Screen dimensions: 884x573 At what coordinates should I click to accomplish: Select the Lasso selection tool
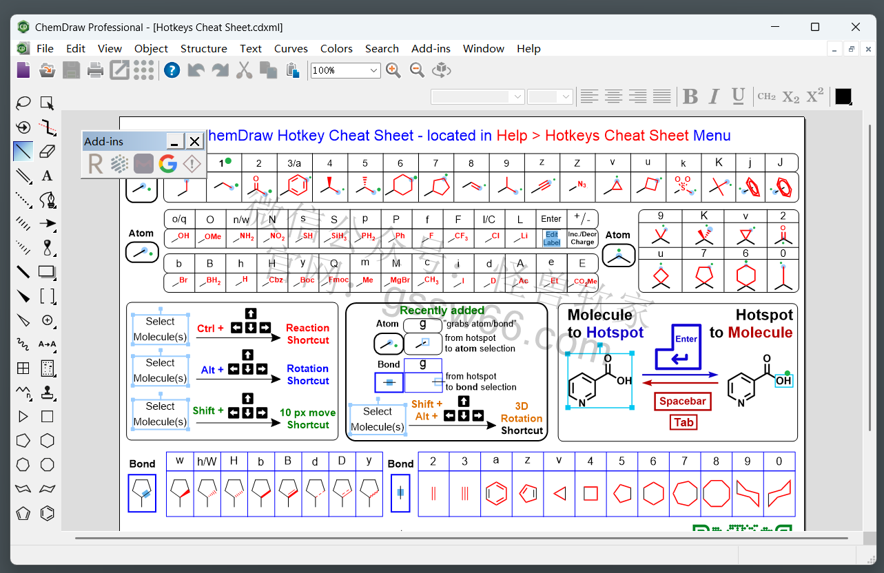tap(23, 103)
